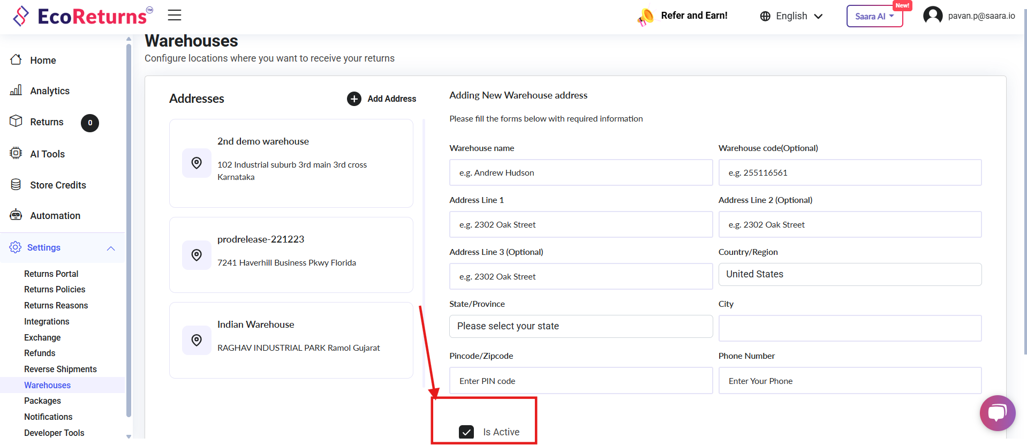Select the prodrelease-221223 address card
Image resolution: width=1027 pixels, height=445 pixels.
point(291,255)
